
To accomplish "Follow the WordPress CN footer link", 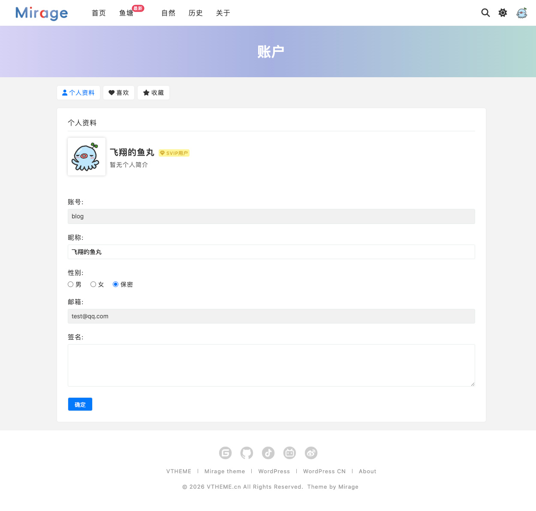I will [324, 471].
